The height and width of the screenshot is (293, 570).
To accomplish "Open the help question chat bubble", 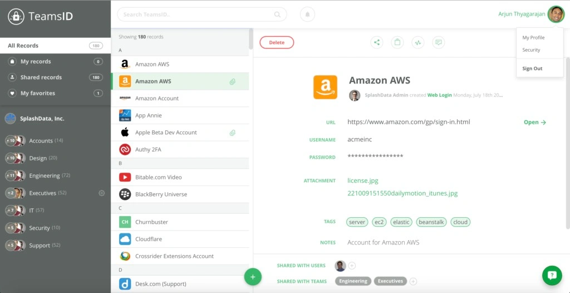I will (x=552, y=275).
